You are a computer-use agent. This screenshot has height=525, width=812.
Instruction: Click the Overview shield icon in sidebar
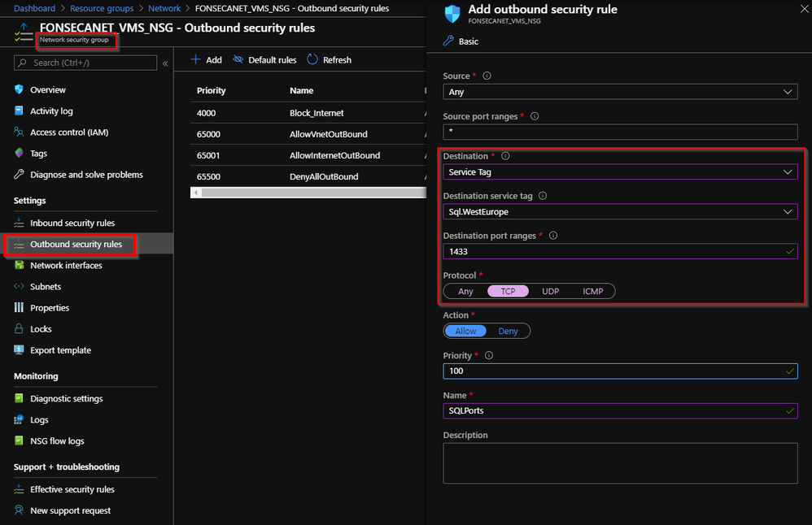tap(20, 89)
